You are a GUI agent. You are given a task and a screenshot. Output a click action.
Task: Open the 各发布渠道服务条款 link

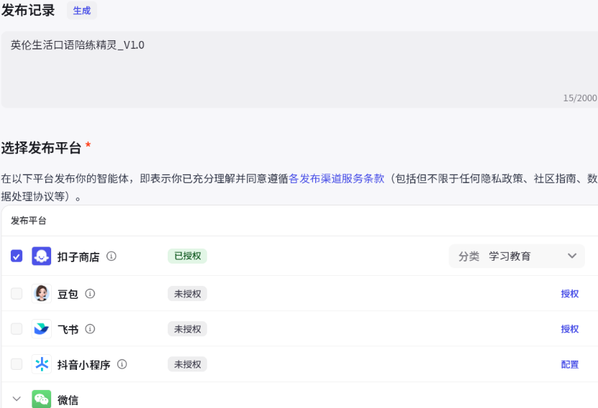[336, 178]
